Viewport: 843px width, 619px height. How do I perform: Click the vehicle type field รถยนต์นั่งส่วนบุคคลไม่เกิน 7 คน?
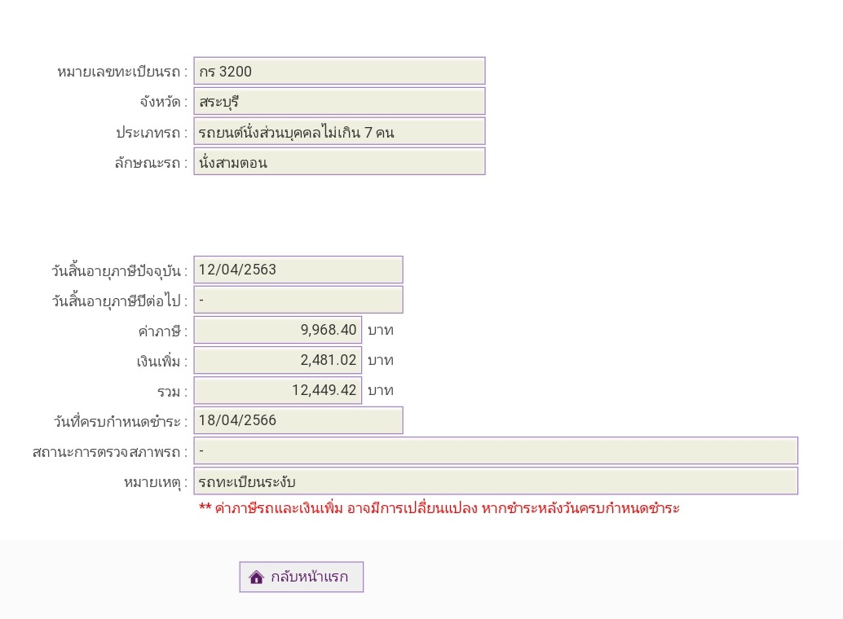(x=339, y=132)
